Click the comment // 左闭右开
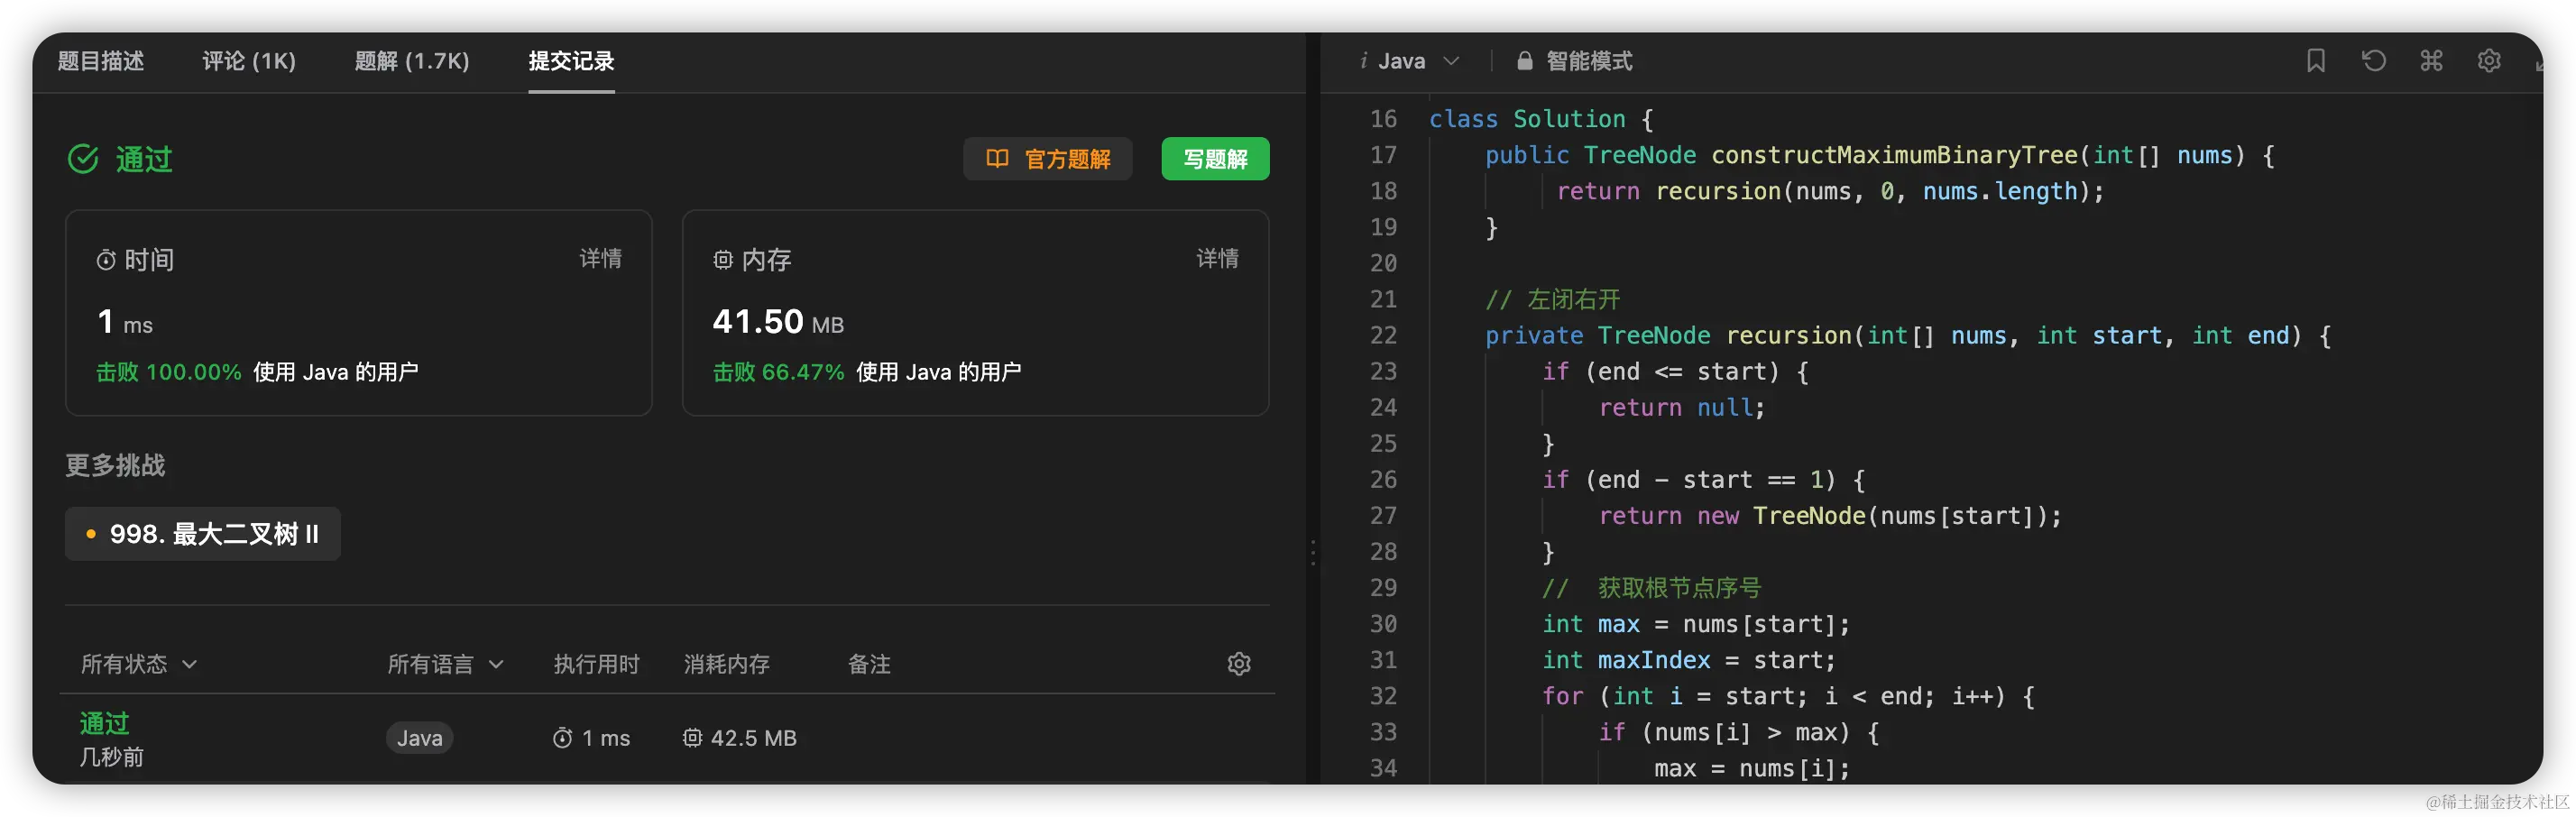Viewport: 2576px width, 817px height. [1552, 299]
